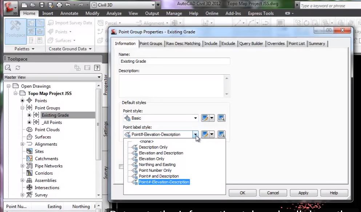This screenshot has width=361, height=212.
Task: Switch to the Query Builder tab
Action: 251,43
